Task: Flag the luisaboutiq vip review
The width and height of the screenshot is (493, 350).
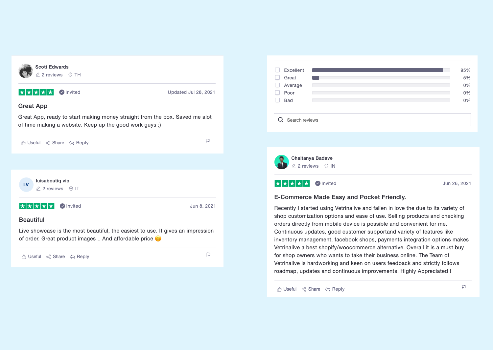Action: coord(208,255)
